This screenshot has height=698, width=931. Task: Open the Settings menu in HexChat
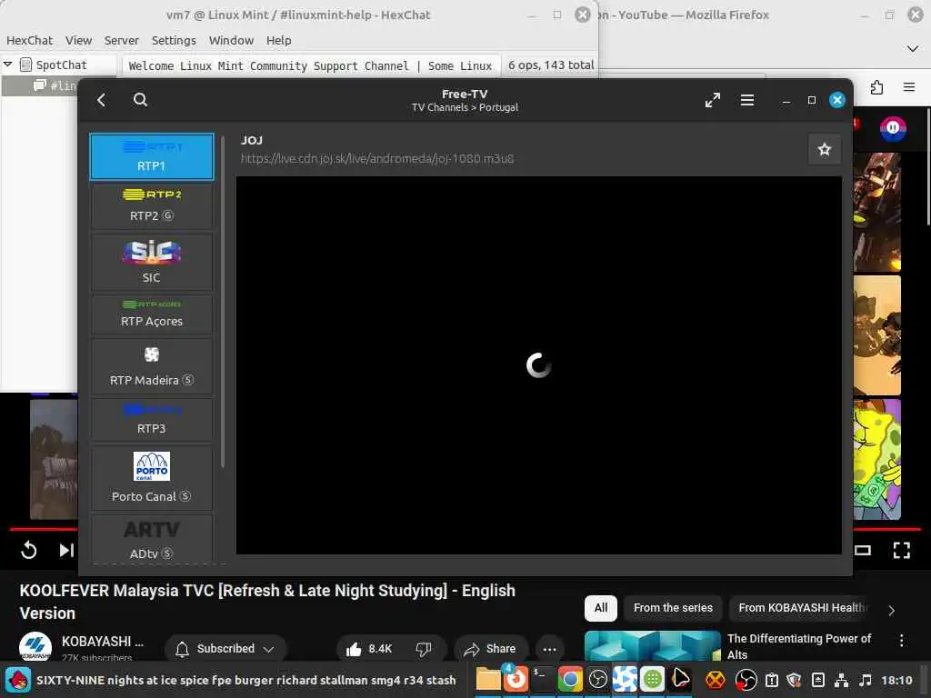point(174,40)
